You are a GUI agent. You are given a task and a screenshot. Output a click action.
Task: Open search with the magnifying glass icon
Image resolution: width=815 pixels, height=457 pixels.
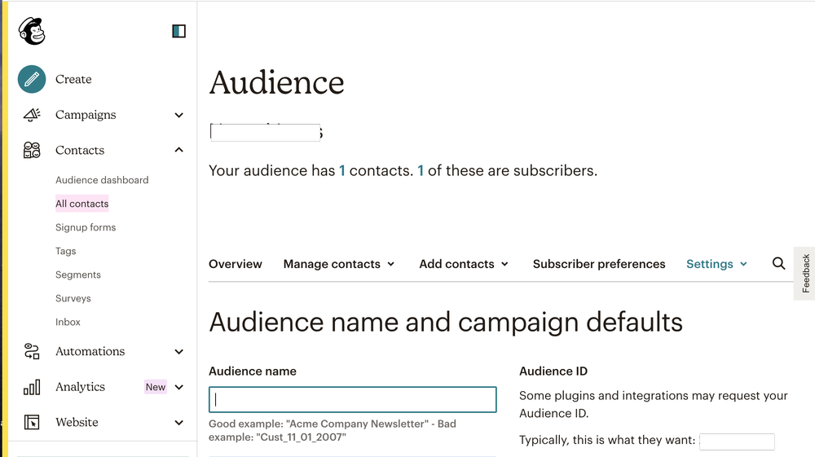(778, 263)
